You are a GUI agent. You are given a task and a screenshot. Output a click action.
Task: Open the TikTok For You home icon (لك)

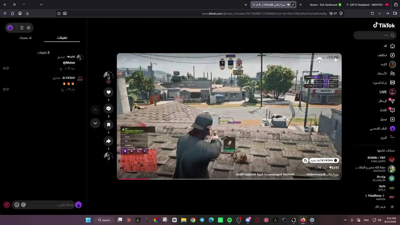pyautogui.click(x=392, y=46)
